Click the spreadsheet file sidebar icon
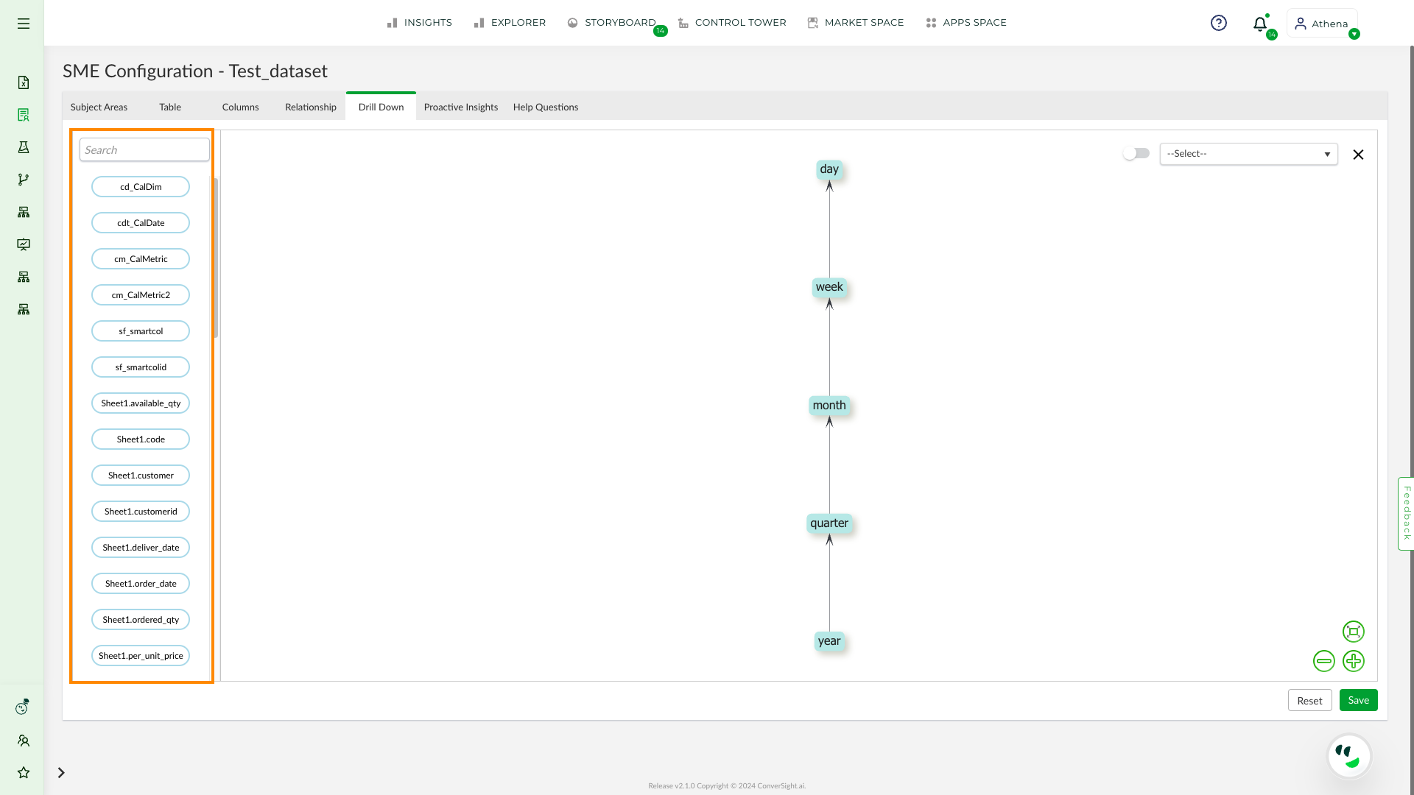Screen dimensions: 1414x795 tap(24, 82)
